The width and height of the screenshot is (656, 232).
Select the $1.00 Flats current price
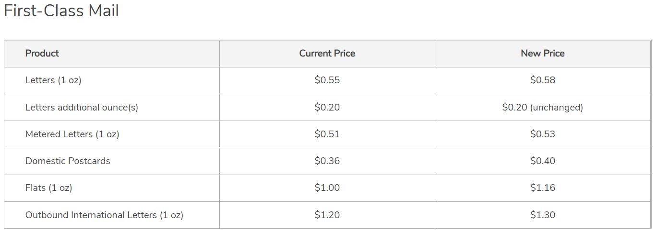[x=327, y=188]
